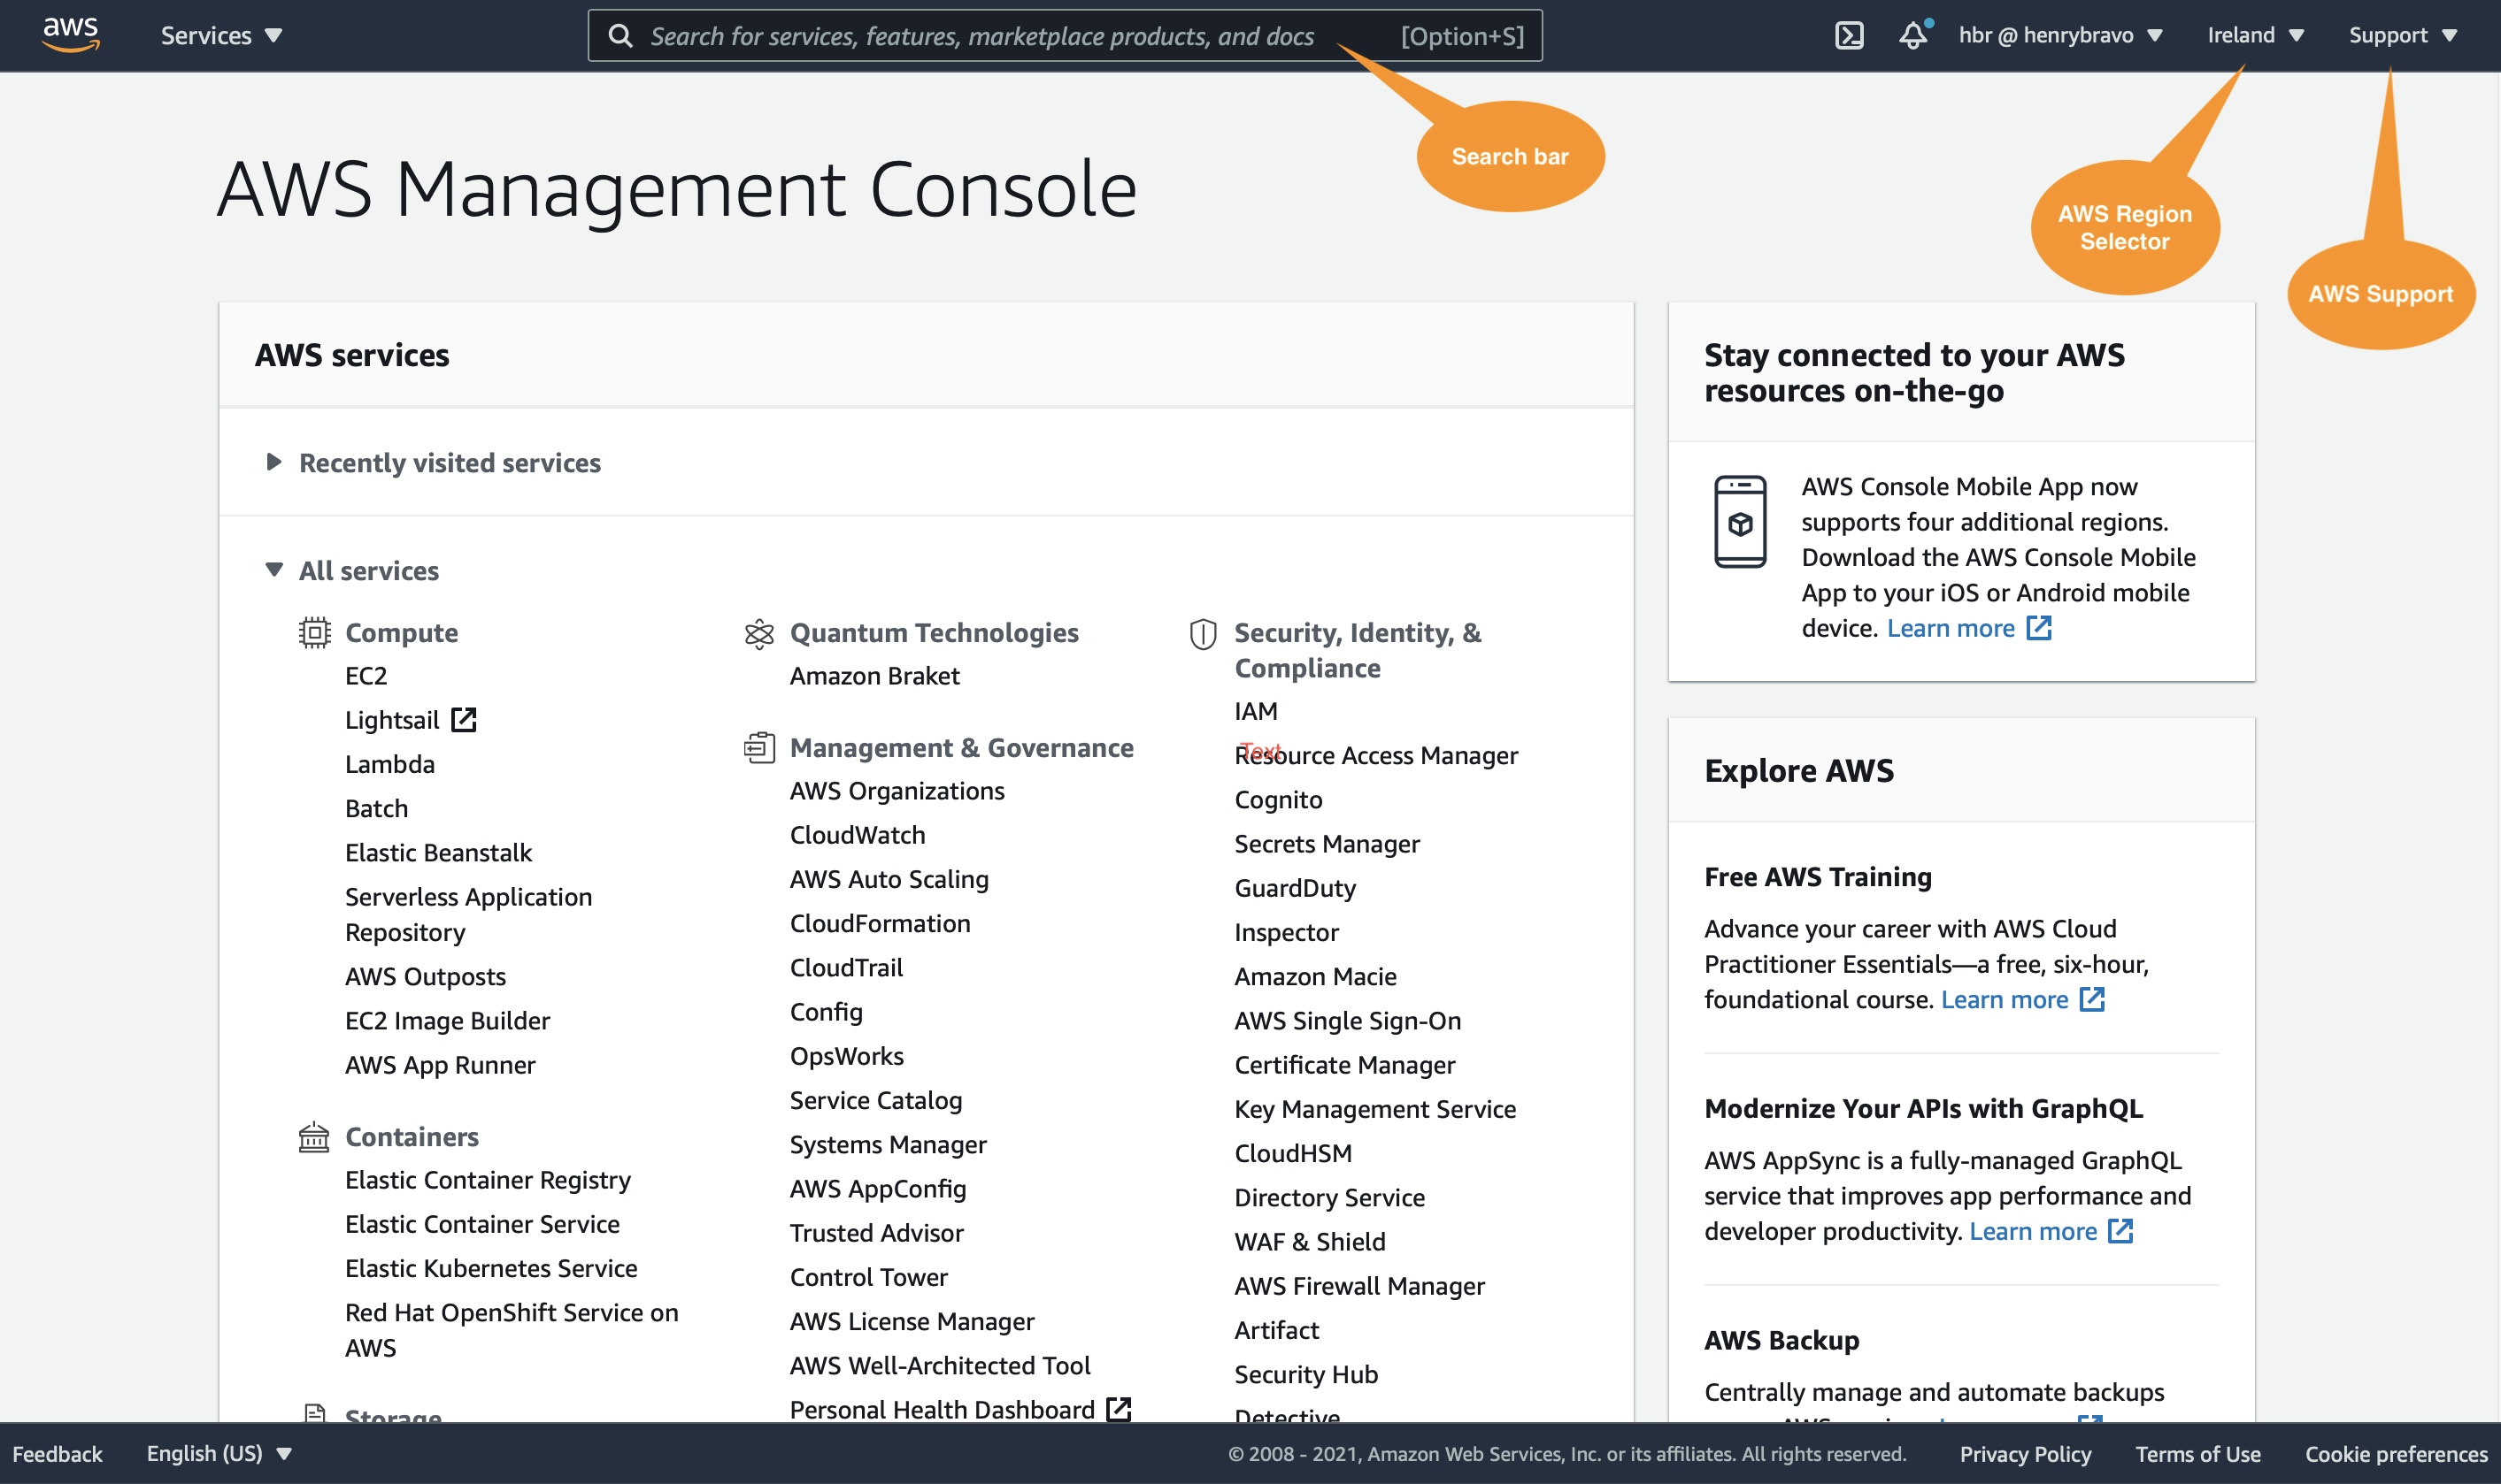Open Serverless Application Repository

(x=468, y=914)
